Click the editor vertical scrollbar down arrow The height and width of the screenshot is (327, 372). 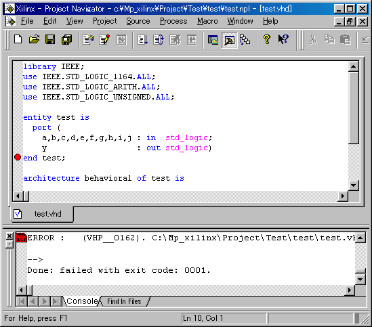click(x=353, y=186)
